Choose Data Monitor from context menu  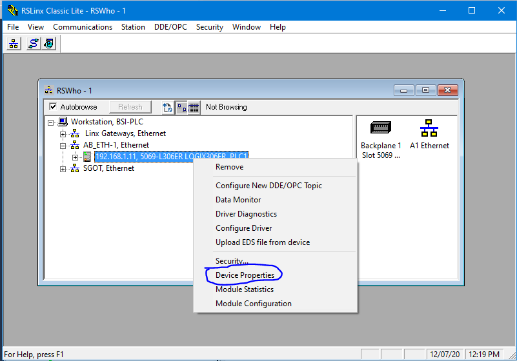[276, 200]
